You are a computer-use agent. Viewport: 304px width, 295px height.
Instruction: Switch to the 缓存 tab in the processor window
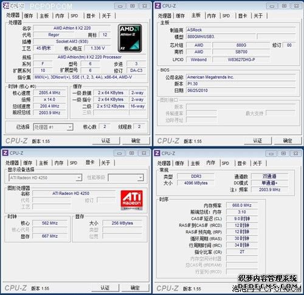tap(29, 16)
